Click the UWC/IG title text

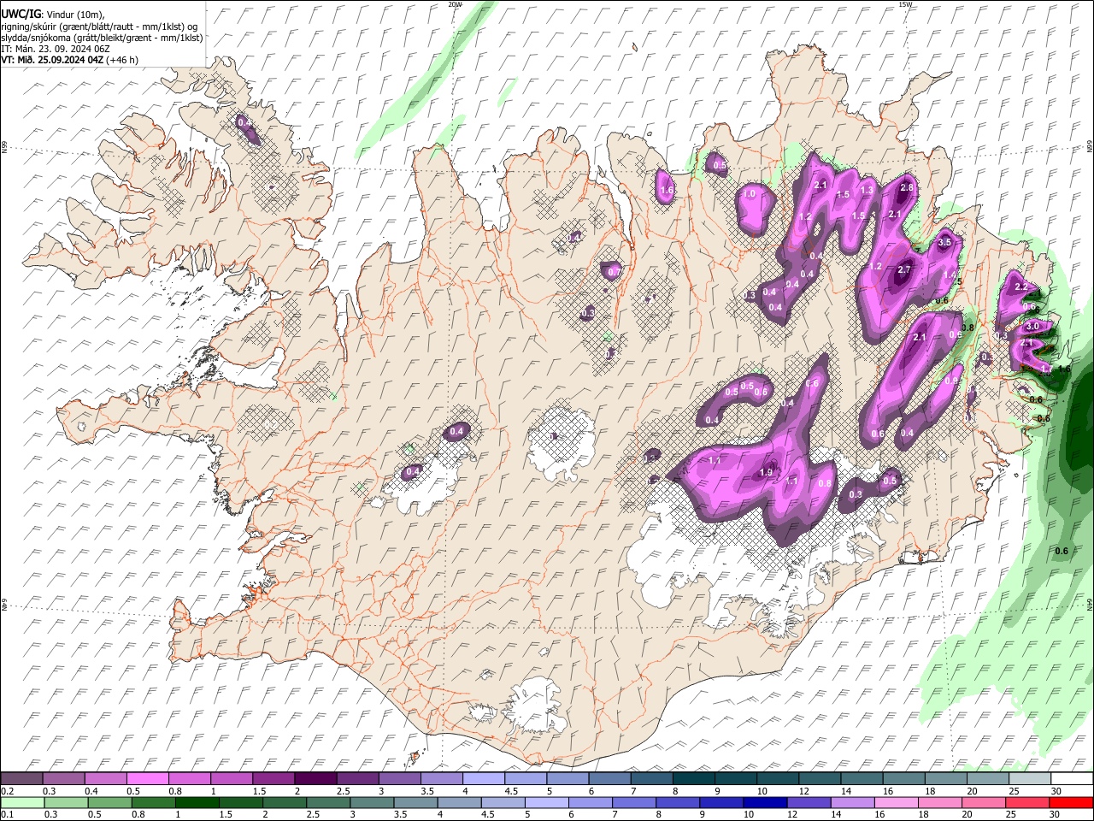tap(20, 14)
